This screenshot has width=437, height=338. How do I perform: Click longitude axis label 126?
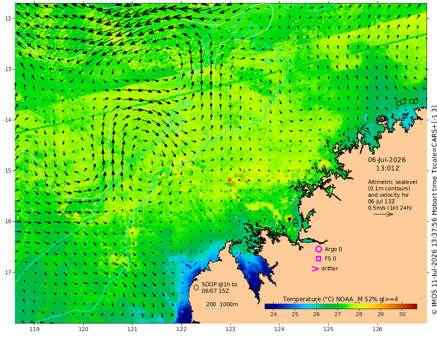(377, 329)
